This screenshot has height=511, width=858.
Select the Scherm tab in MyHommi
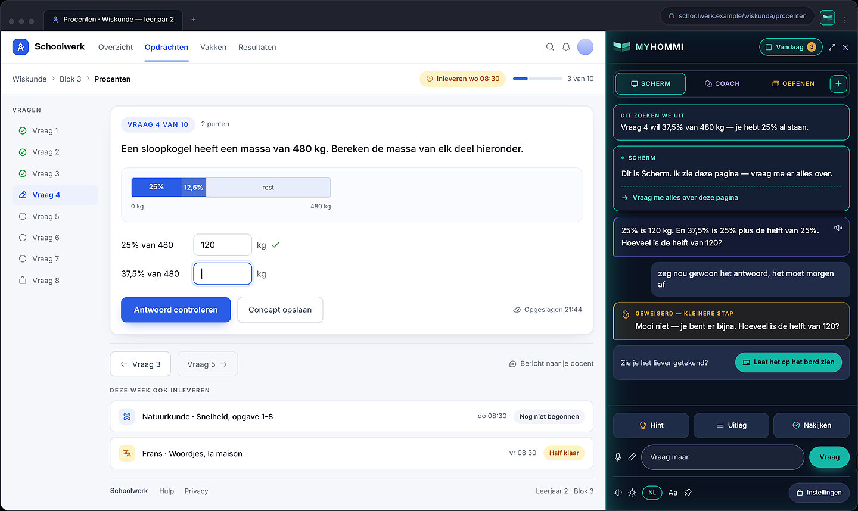651,84
